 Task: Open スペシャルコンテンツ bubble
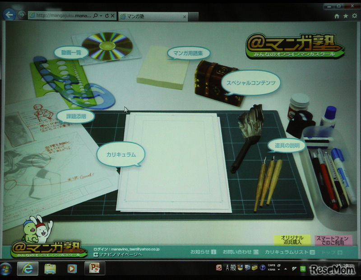[x=251, y=83]
